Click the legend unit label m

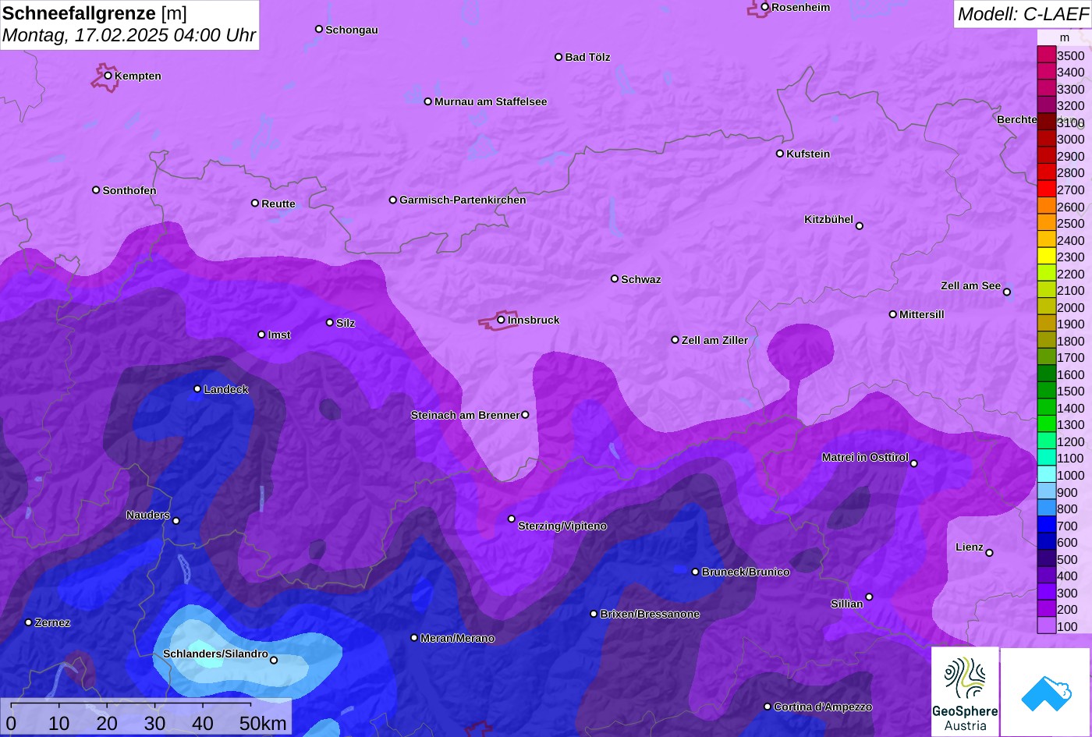[1064, 37]
